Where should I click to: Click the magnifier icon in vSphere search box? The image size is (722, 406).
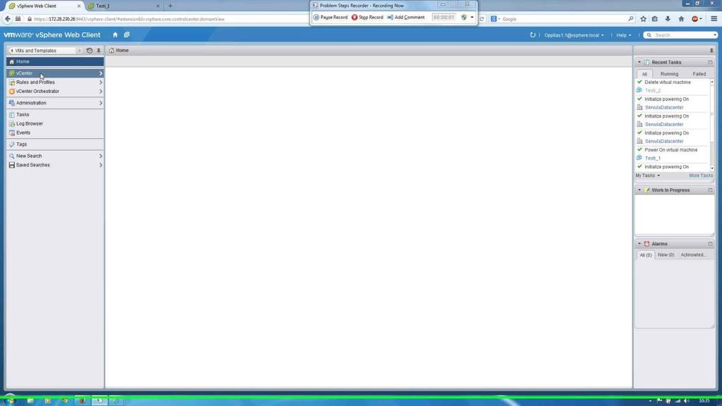point(649,35)
